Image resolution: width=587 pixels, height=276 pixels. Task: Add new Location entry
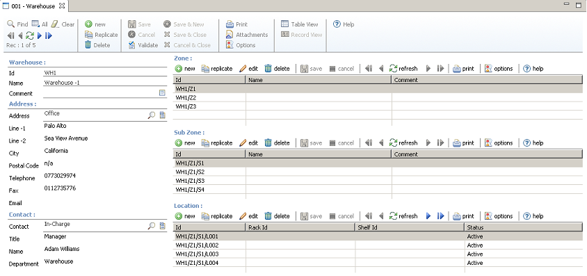tap(185, 216)
